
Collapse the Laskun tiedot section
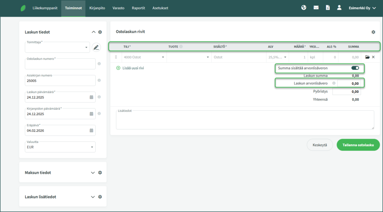click(x=94, y=32)
